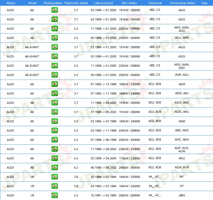Select the Moc silnika column header

(x=129, y=3)
